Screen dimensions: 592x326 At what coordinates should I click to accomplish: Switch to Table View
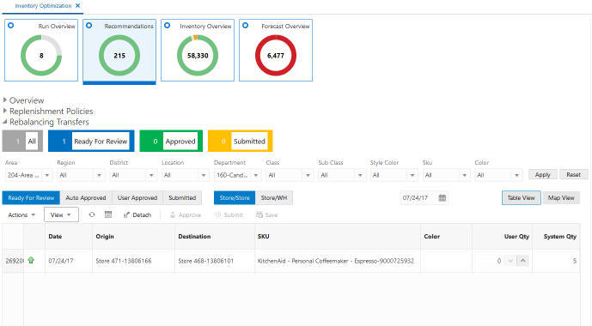[521, 198]
